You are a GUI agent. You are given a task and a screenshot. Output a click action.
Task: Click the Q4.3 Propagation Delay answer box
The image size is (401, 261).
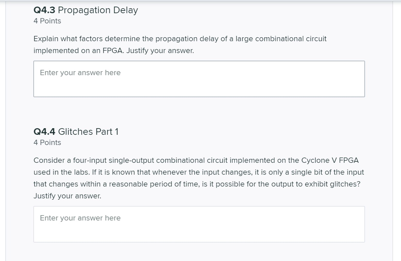199,79
